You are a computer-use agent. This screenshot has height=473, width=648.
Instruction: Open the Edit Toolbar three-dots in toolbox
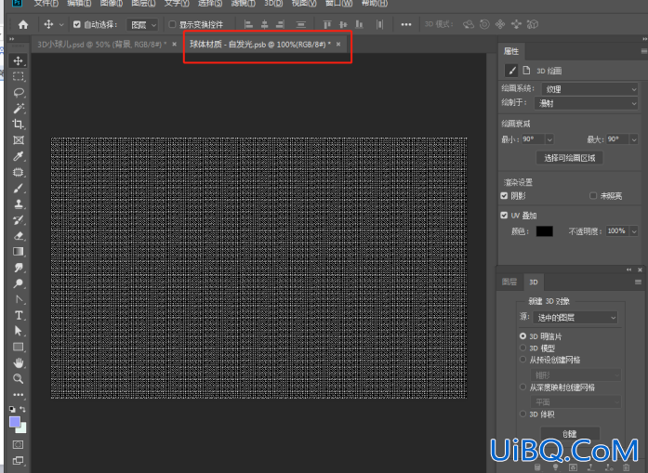[x=19, y=395]
